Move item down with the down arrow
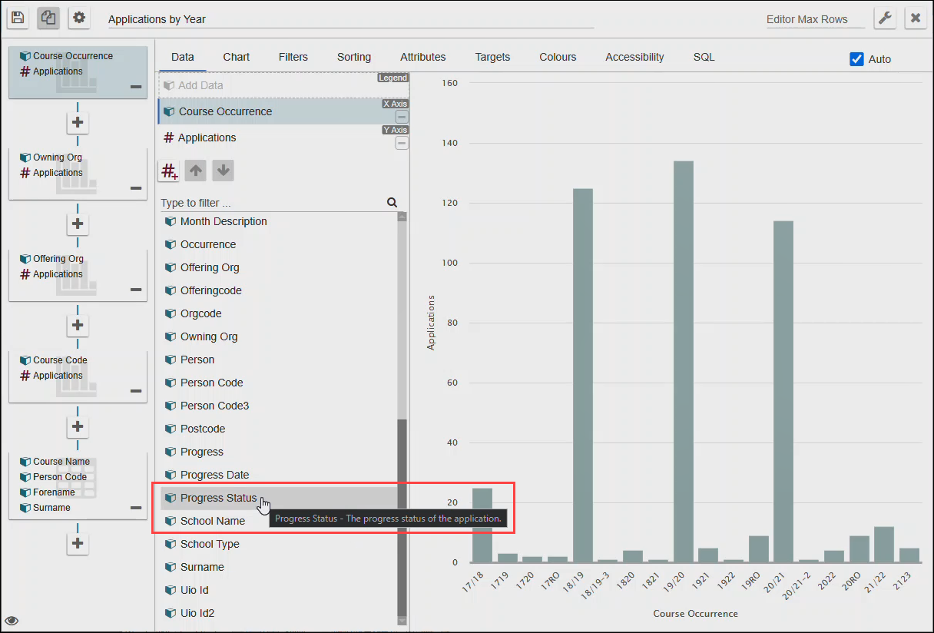The height and width of the screenshot is (633, 934). click(x=223, y=171)
